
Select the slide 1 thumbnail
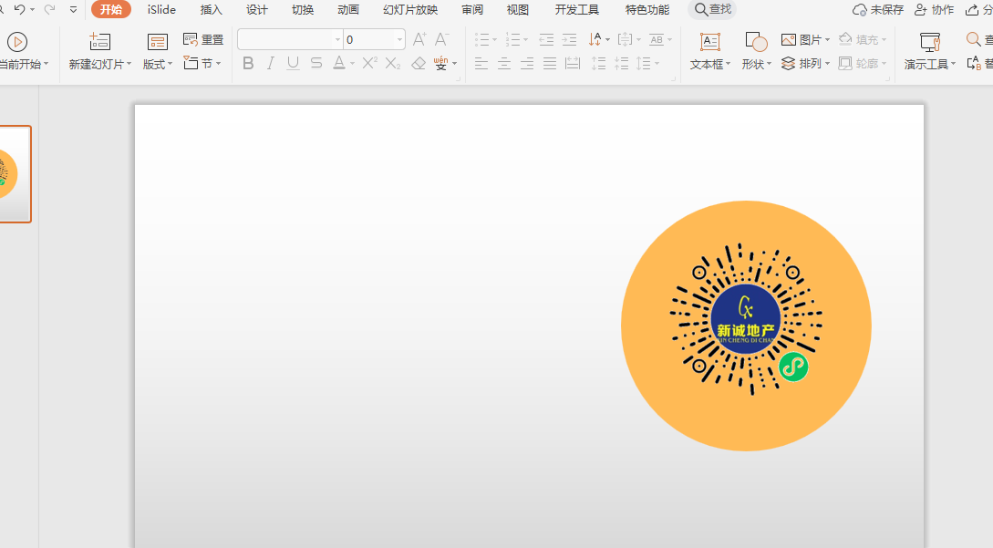click(x=14, y=174)
